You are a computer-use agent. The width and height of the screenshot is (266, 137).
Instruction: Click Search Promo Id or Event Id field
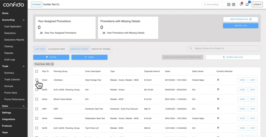click(223, 49)
